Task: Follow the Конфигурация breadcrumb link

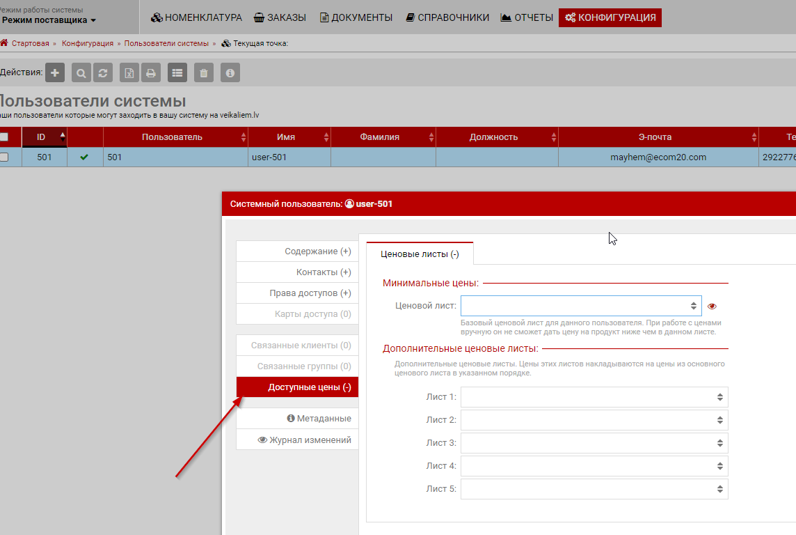Action: [x=87, y=43]
